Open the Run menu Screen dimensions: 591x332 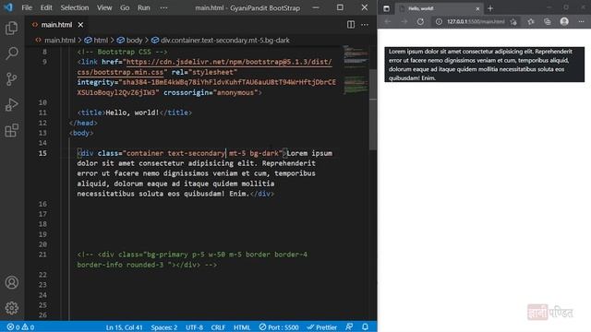pos(144,7)
